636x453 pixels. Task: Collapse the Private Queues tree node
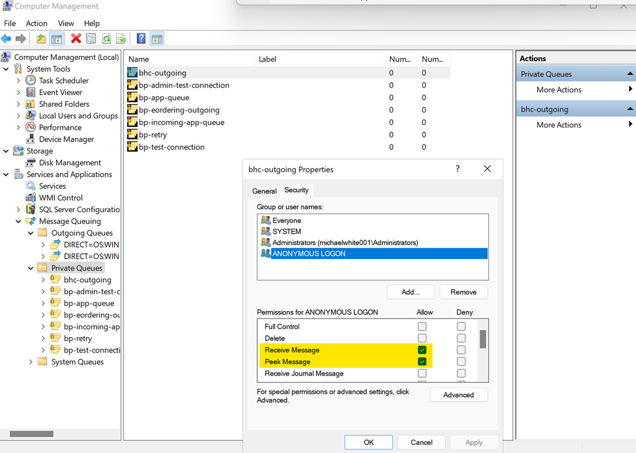click(x=31, y=268)
